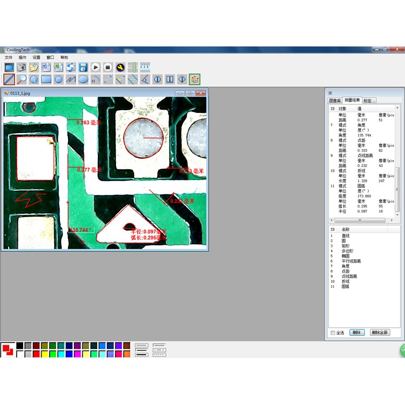This screenshot has height=405, width=405.
Task: Select the point-to-line distance tool
Action: [120, 79]
